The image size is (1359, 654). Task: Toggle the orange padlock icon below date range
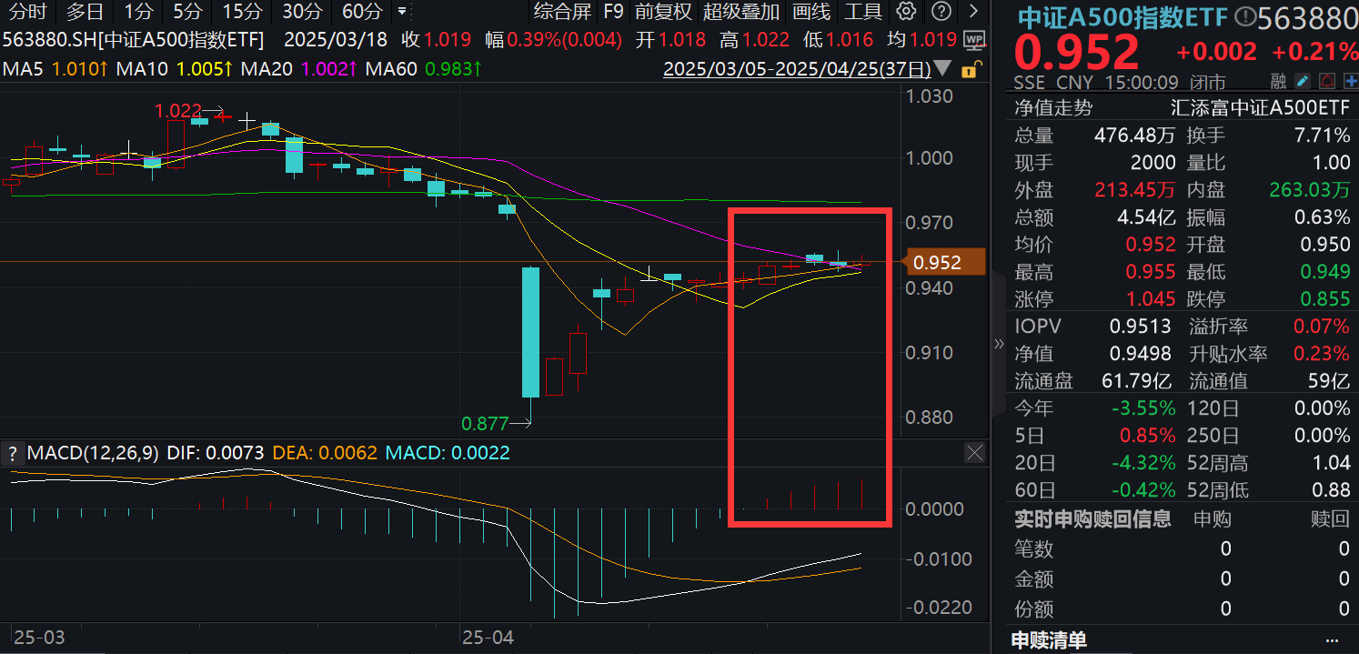pyautogui.click(x=971, y=71)
